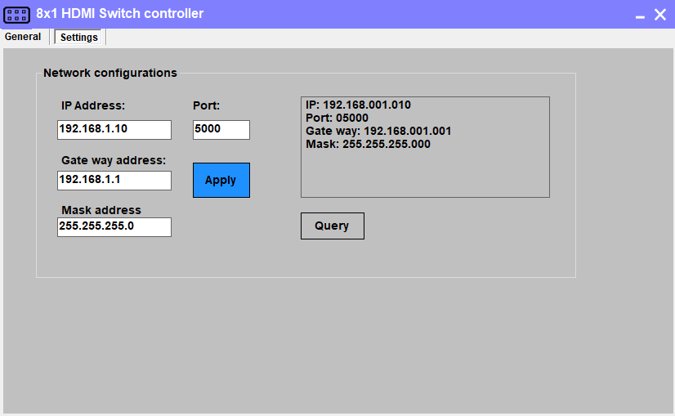Click the IP line in query results

coord(358,105)
